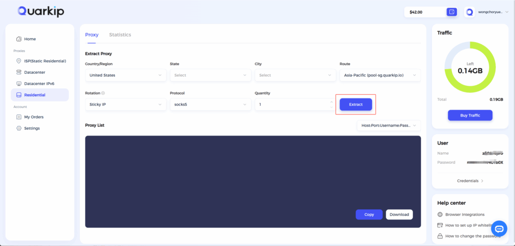Open account Settings in sidebar
515x246 pixels.
(x=32, y=128)
